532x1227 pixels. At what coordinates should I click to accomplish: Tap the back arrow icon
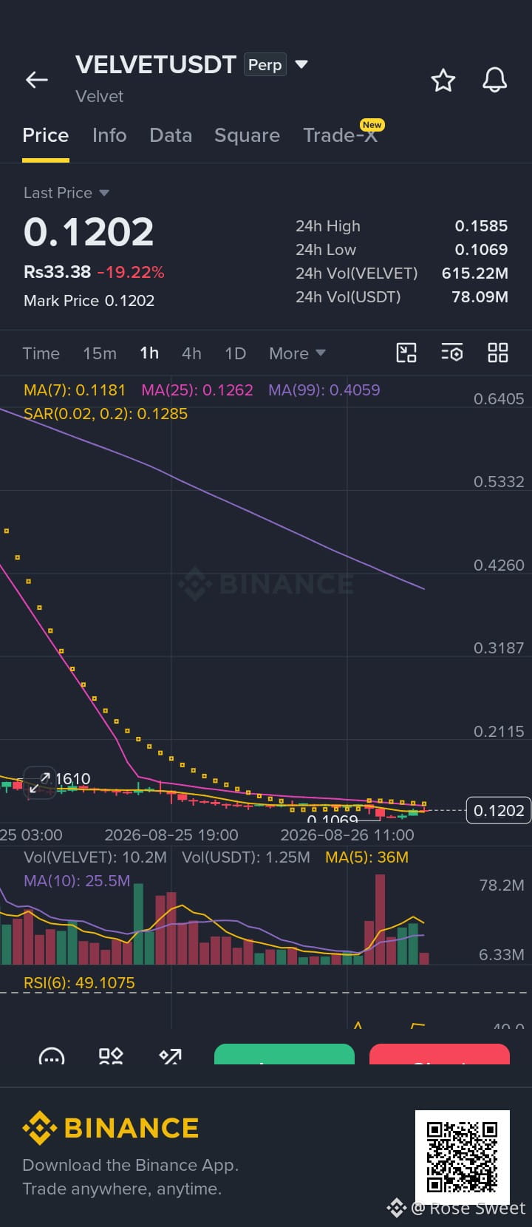37,80
